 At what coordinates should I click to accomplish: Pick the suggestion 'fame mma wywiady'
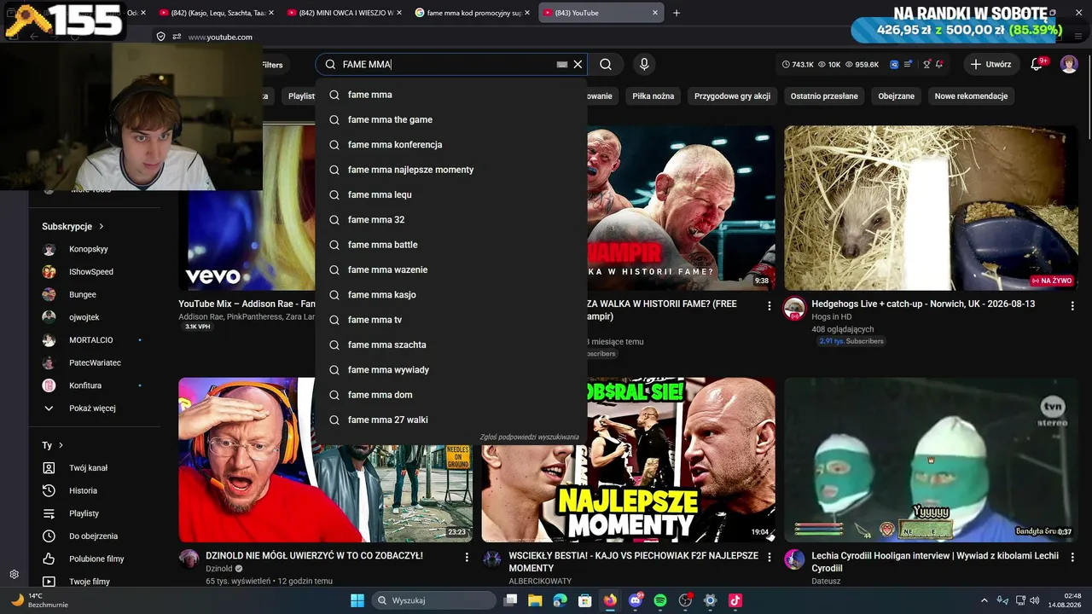pos(451,370)
